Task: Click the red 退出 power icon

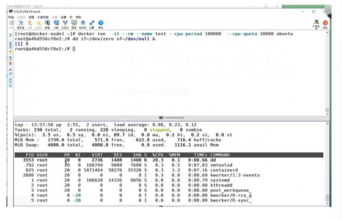Action: (x=325, y=24)
